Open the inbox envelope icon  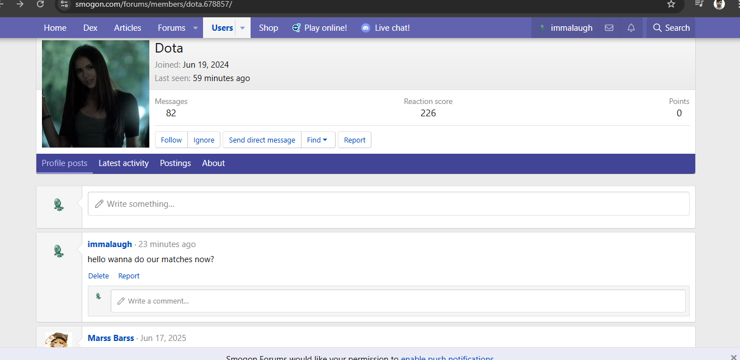click(609, 28)
